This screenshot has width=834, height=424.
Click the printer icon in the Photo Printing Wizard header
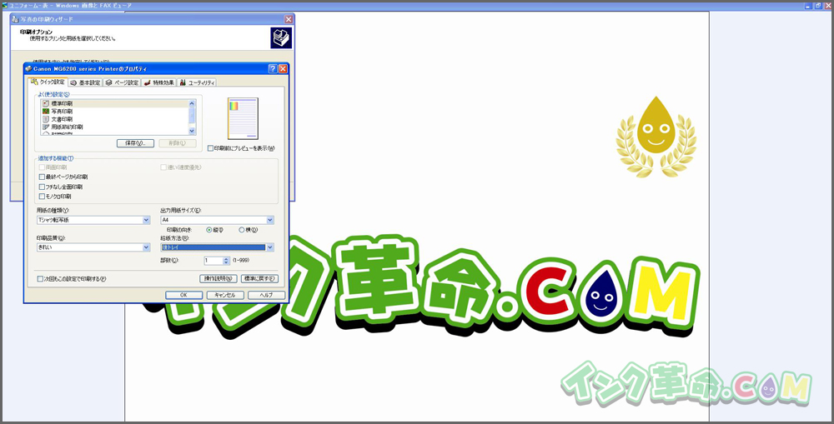(281, 37)
